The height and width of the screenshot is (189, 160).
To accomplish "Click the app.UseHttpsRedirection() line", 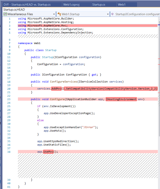I will coord(58,141).
